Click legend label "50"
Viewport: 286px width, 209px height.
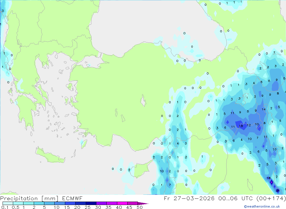[x=140, y=207]
